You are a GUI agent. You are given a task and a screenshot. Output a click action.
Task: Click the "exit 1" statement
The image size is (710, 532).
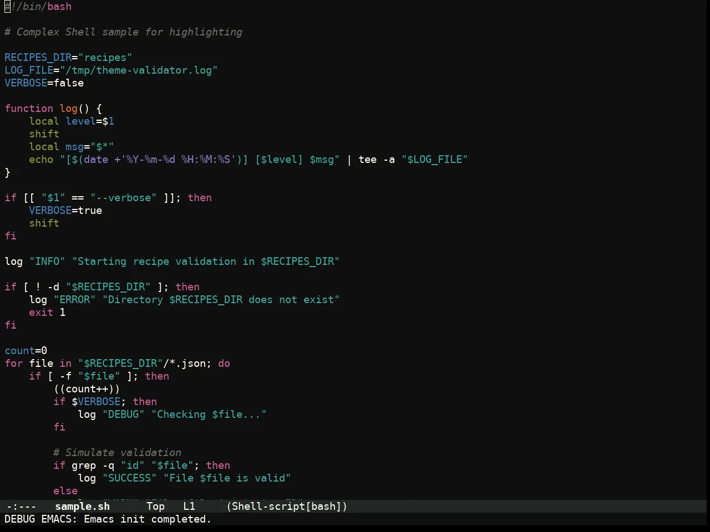[x=47, y=313]
